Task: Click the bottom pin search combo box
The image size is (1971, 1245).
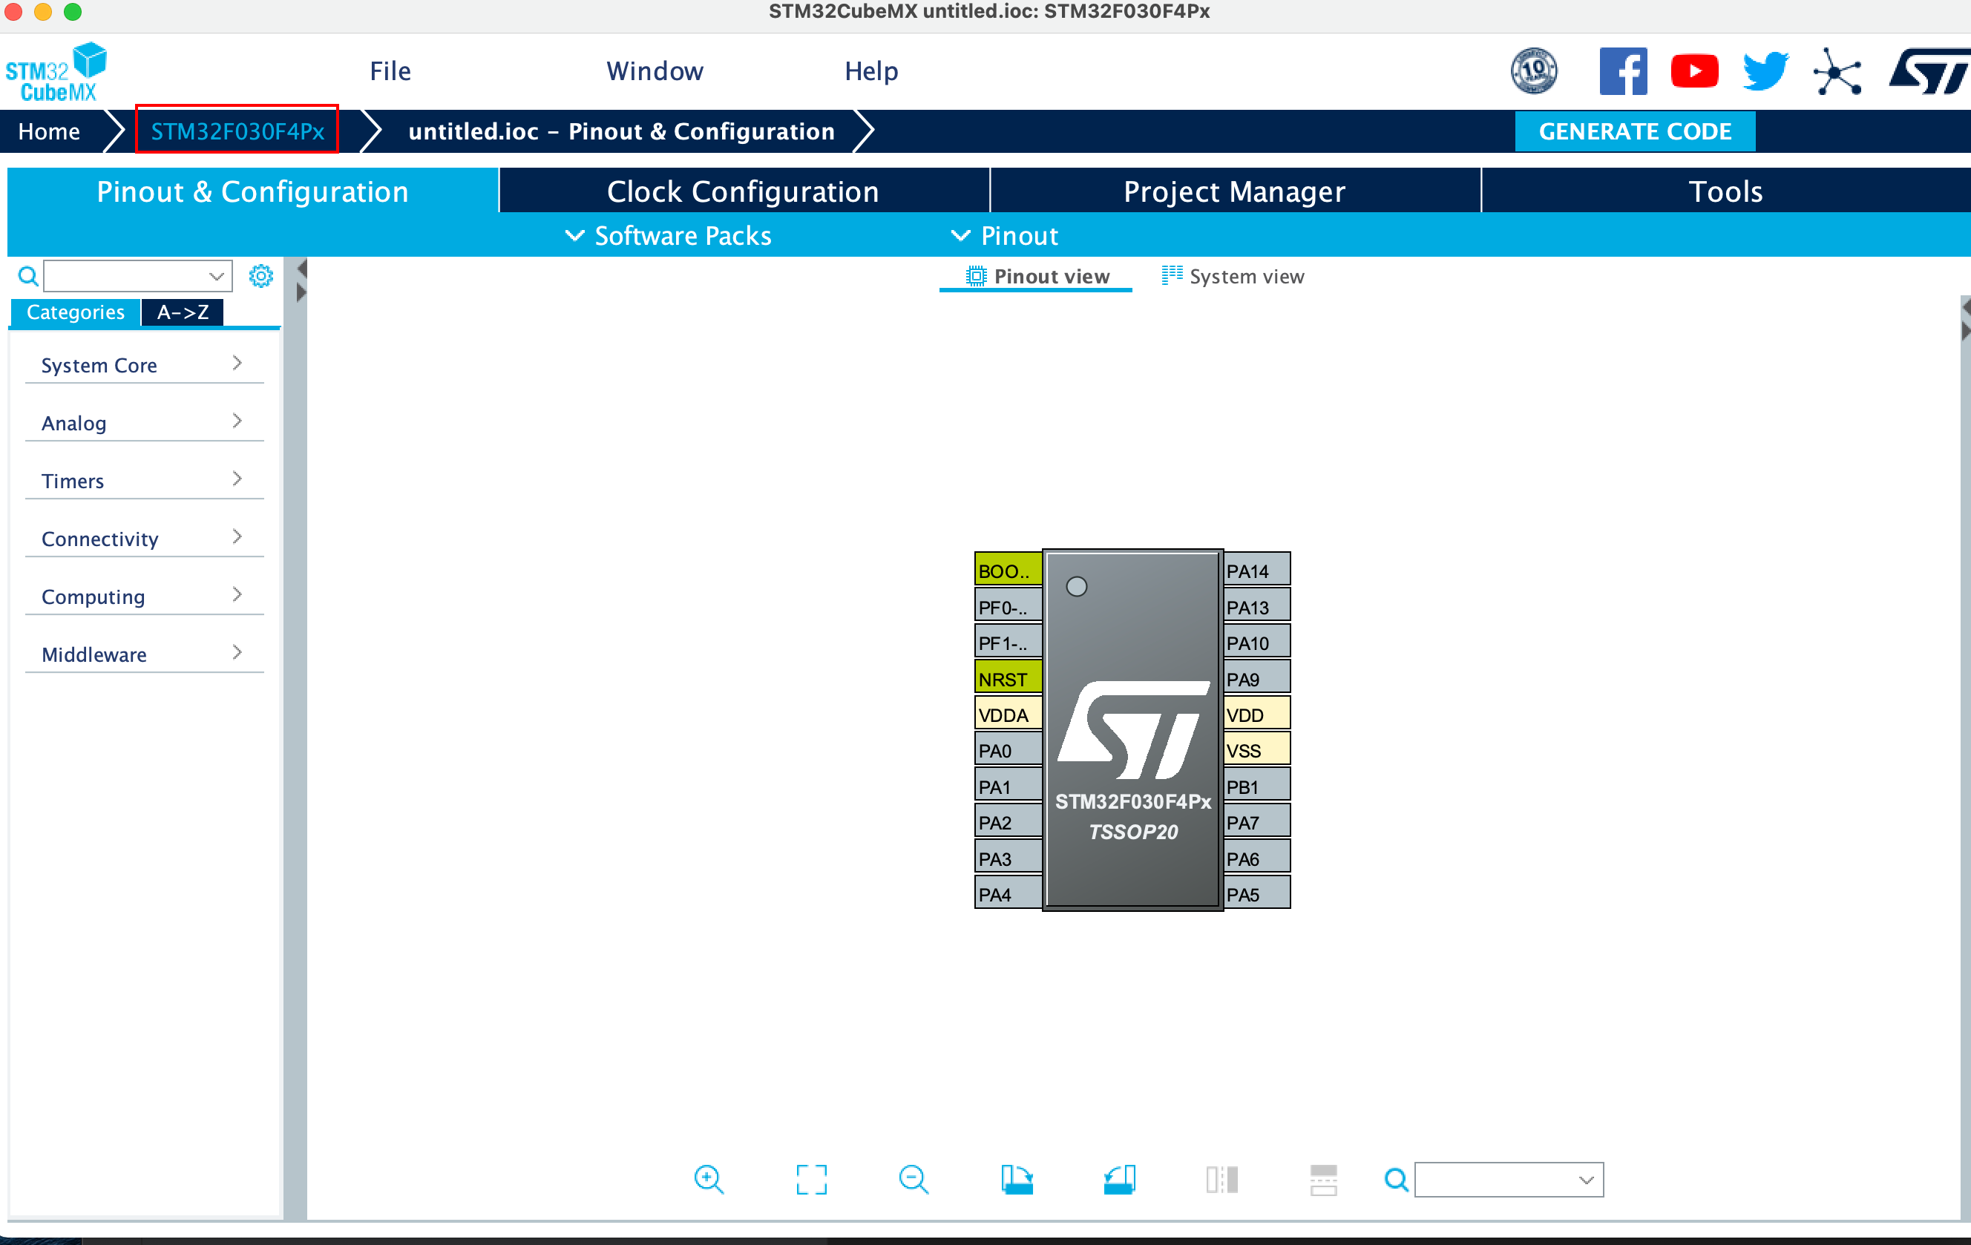Action: pos(1507,1180)
